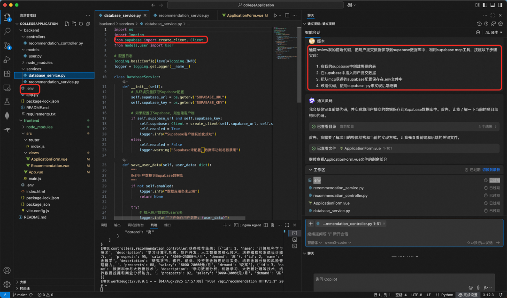
Task: Open the Run and Debug view
Action: (7, 60)
